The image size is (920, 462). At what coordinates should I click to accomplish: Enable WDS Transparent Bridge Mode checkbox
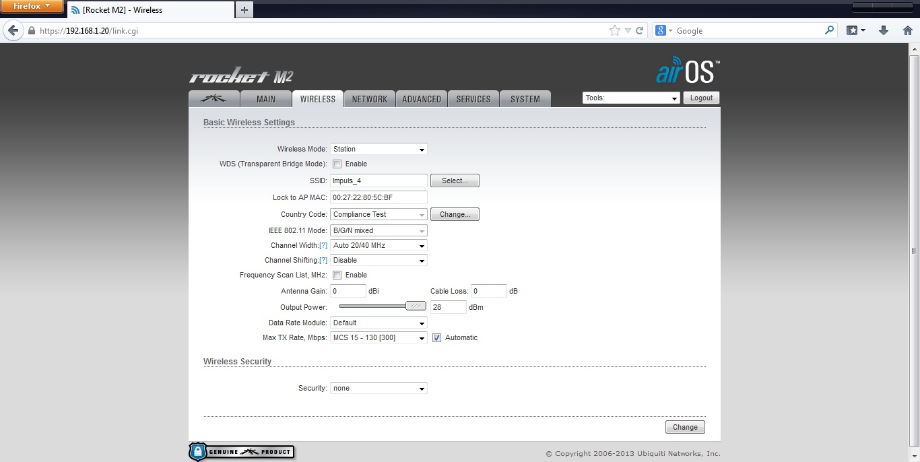337,164
